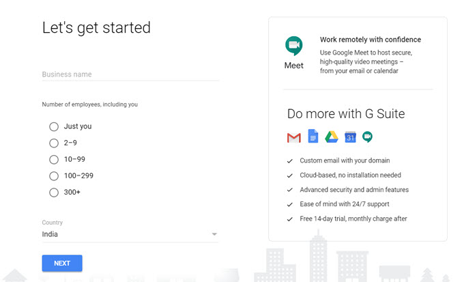Click the Google Calendar icon
The image size is (464, 282).
pos(350,137)
